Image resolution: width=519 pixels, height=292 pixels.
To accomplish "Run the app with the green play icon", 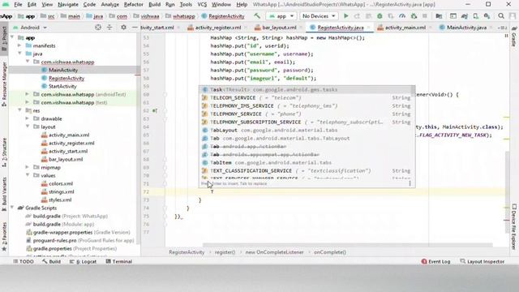I will [346, 16].
